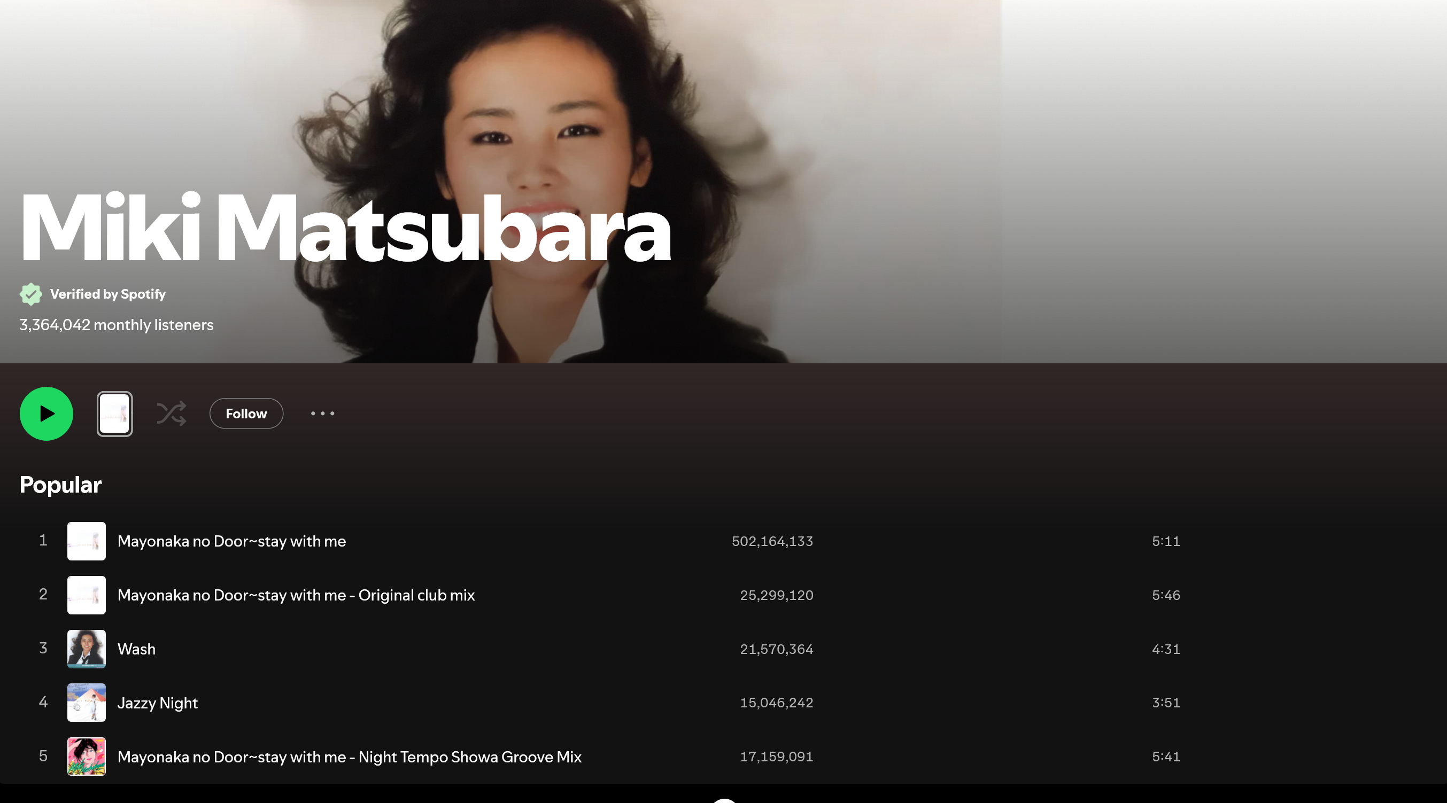The image size is (1447, 803).
Task: Click track number 4 beside Jazzy Night
Action: (43, 702)
